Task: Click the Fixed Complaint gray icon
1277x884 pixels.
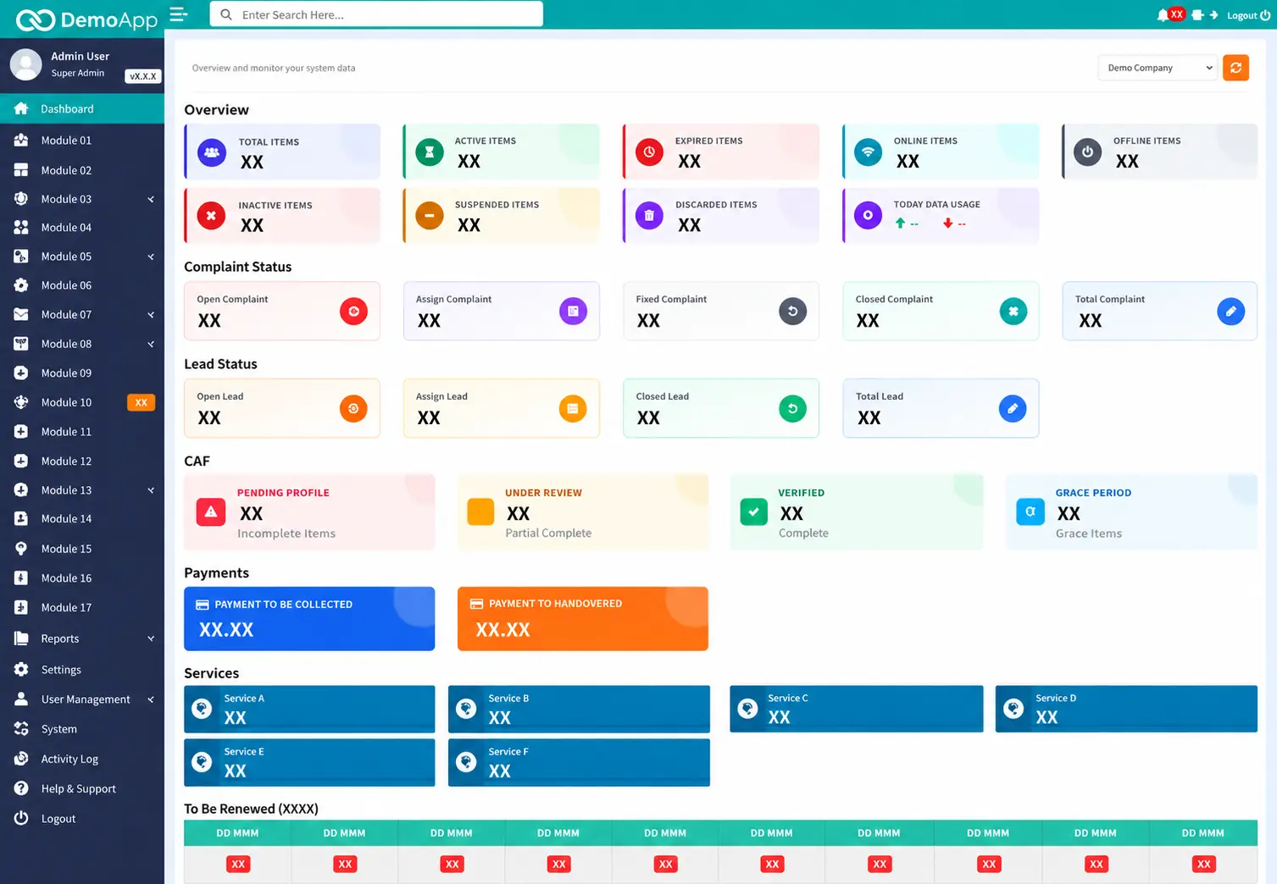Action: pos(792,312)
